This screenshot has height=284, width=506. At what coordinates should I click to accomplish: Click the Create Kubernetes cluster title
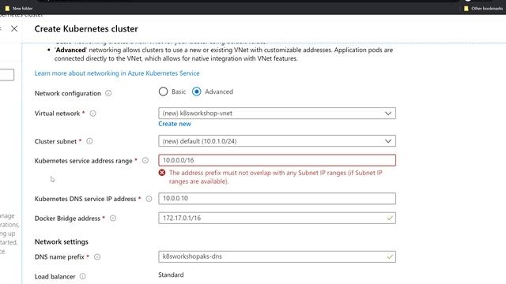tap(86, 28)
